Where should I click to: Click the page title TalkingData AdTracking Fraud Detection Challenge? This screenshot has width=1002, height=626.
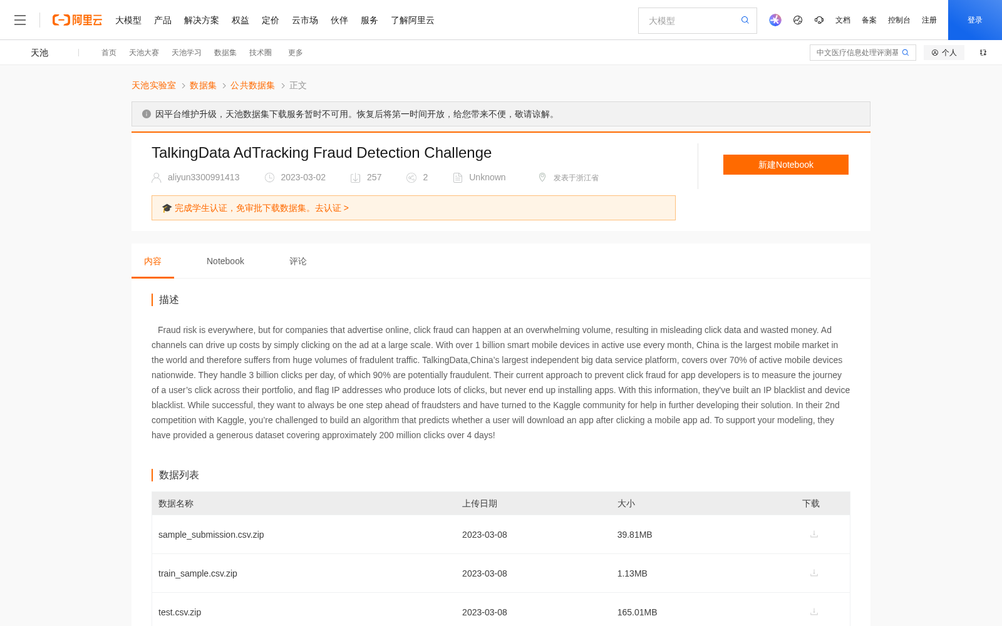click(321, 153)
